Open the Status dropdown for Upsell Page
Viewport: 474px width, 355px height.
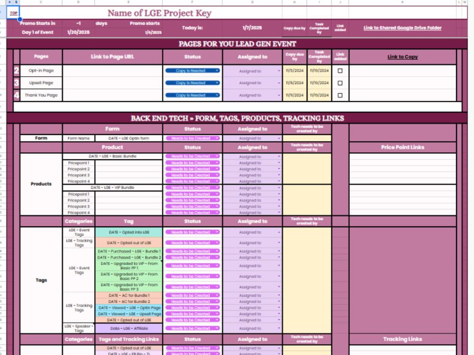coord(192,83)
